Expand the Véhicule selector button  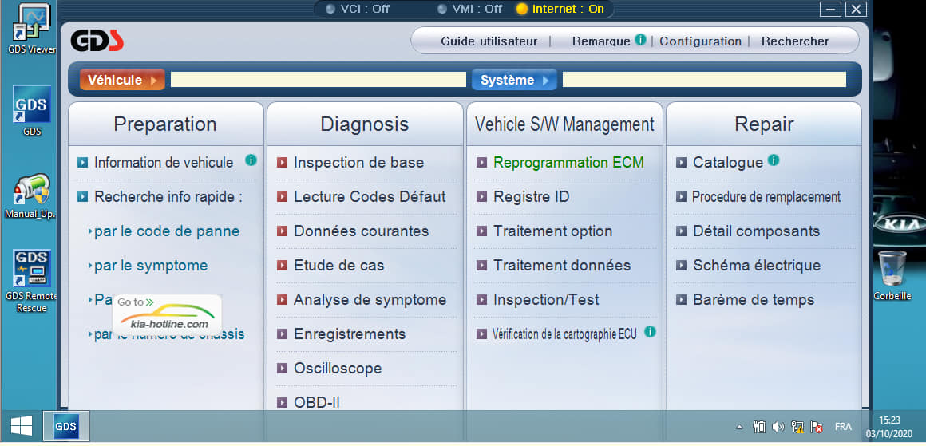click(x=122, y=80)
